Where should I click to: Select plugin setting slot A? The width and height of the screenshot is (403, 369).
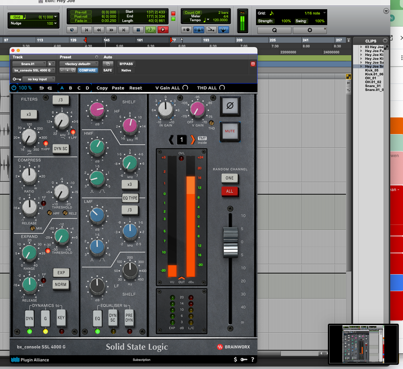click(62, 88)
